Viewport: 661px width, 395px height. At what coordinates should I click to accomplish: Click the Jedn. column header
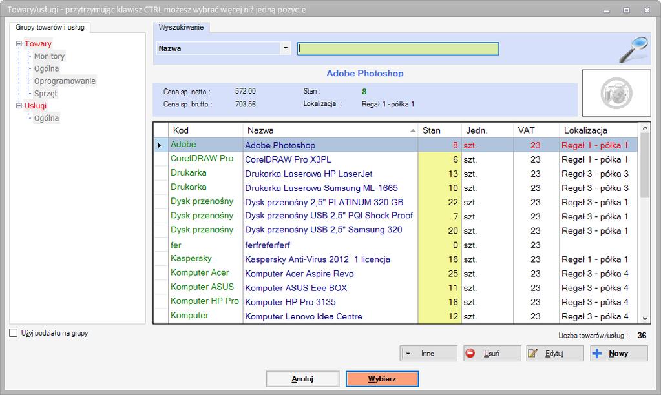tap(487, 130)
